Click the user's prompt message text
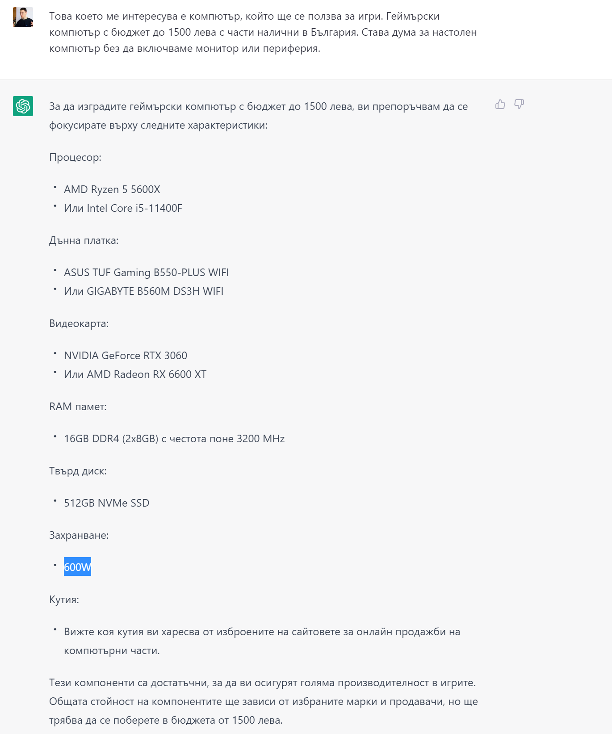This screenshot has width=612, height=734. pyautogui.click(x=263, y=32)
